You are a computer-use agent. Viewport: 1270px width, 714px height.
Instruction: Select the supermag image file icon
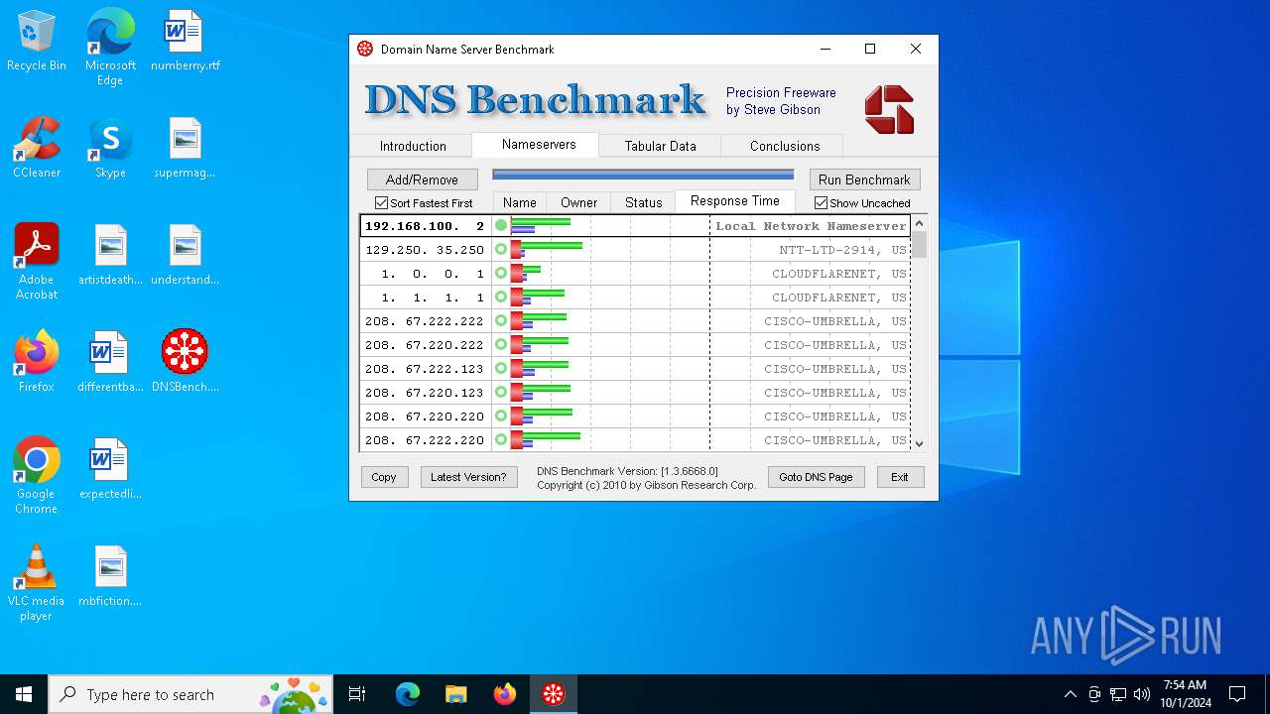pyautogui.click(x=186, y=149)
